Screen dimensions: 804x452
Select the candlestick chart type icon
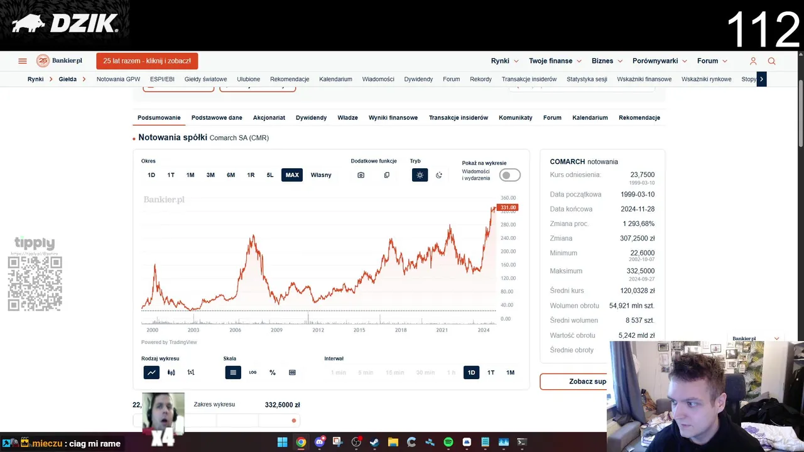(171, 372)
